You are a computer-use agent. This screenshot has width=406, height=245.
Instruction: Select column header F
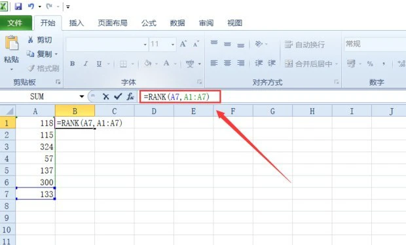[232, 111]
